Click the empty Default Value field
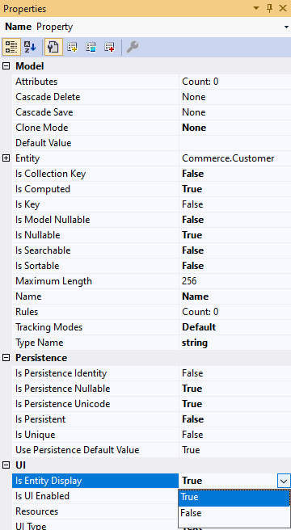This screenshot has height=530, width=291. (235, 143)
